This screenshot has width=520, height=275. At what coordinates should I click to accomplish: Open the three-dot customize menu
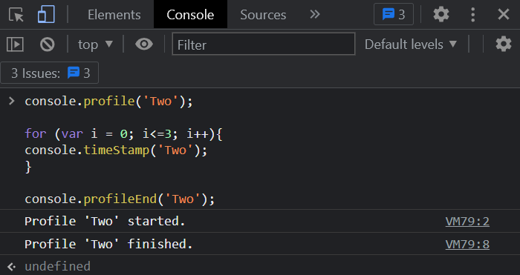tap(473, 15)
